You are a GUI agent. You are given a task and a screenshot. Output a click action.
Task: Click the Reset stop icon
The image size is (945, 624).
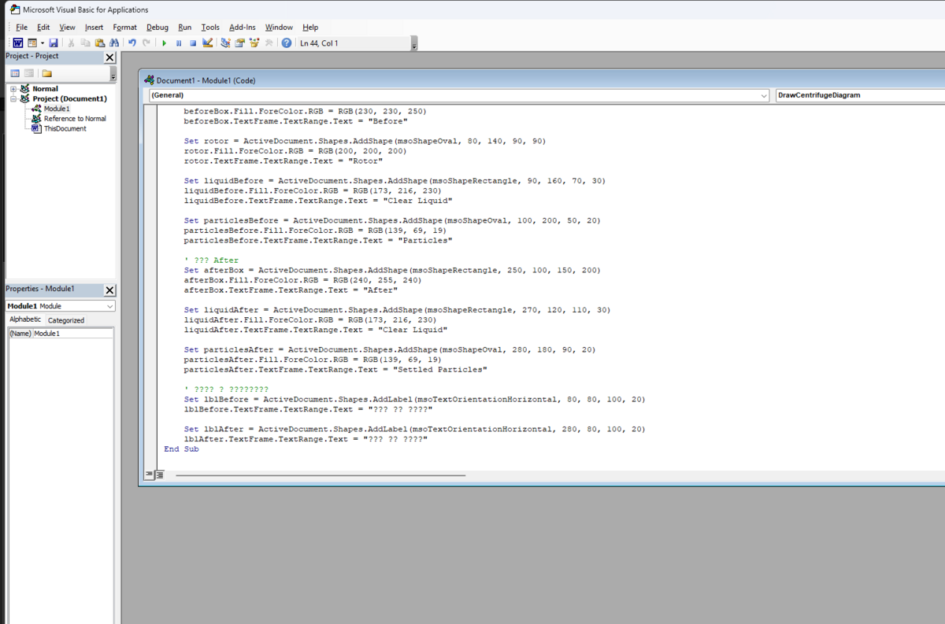pyautogui.click(x=193, y=43)
